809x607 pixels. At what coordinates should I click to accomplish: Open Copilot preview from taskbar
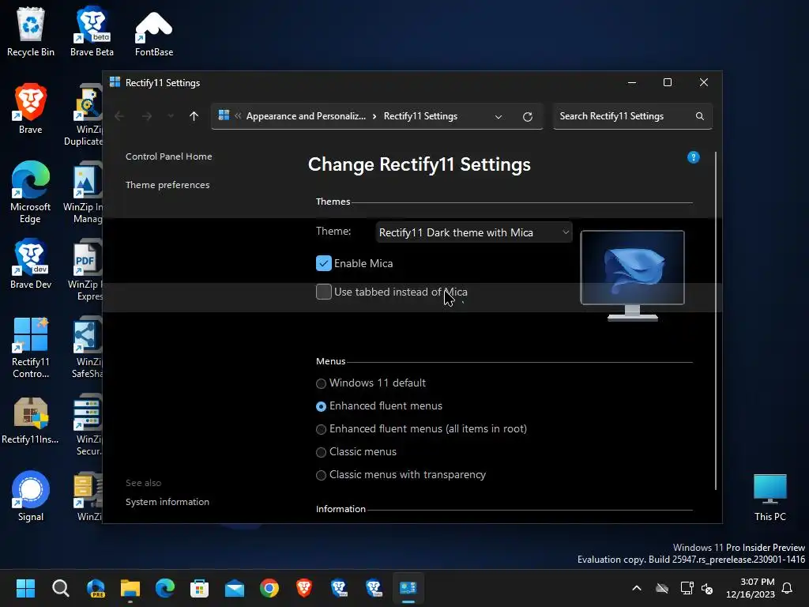(96, 588)
